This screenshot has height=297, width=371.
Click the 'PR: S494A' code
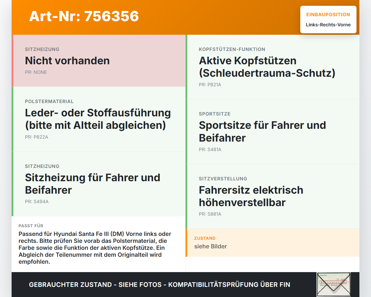coord(37,201)
